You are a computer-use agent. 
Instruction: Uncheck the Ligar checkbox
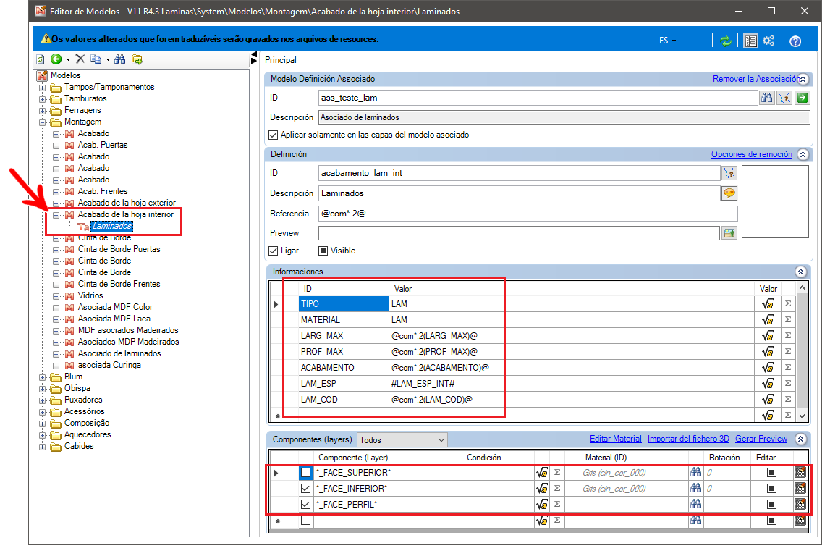coord(273,251)
